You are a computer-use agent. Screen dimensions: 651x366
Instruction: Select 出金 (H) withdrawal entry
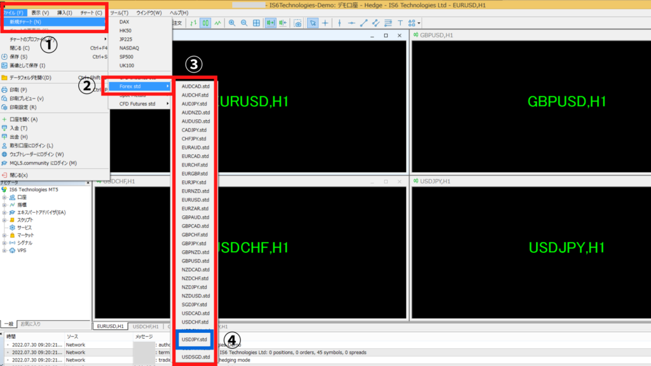click(x=54, y=137)
